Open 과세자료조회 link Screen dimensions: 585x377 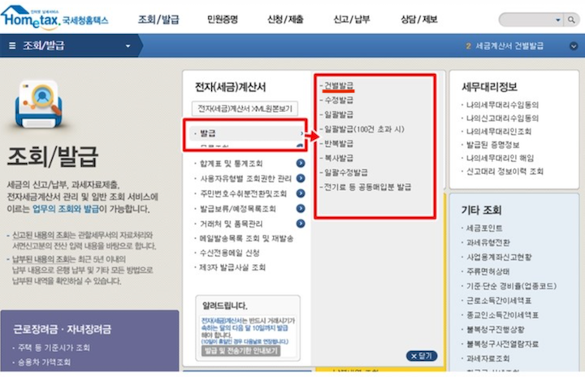click(488, 358)
